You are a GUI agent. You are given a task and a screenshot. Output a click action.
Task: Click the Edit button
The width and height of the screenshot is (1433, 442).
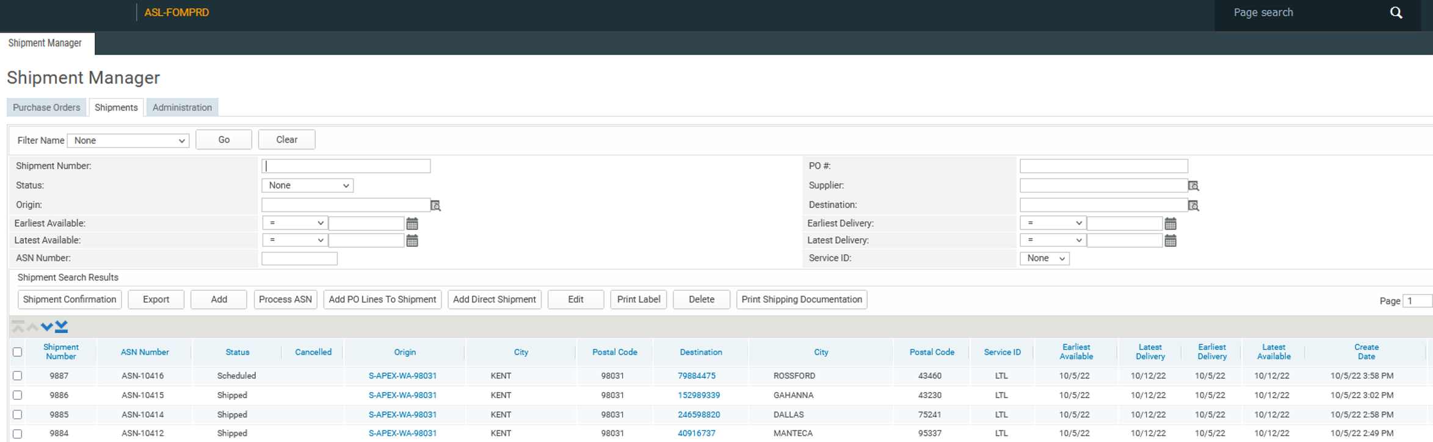click(576, 299)
